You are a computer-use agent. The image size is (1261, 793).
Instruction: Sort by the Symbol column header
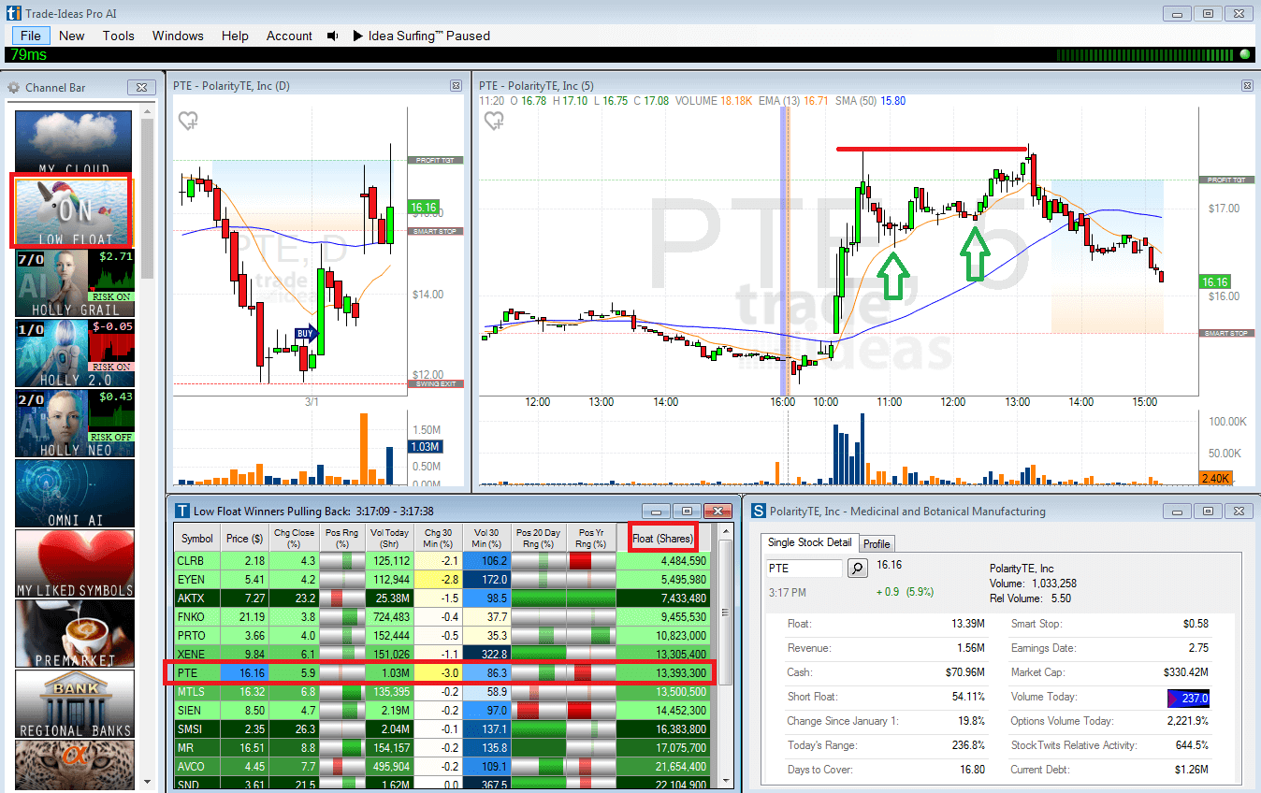197,538
